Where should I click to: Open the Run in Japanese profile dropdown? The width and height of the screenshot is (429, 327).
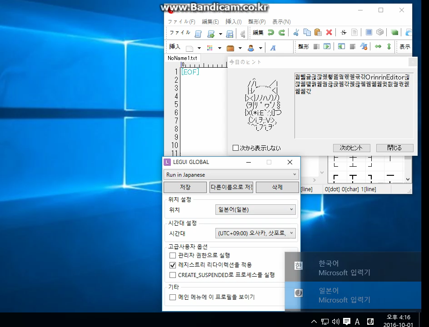click(x=231, y=174)
